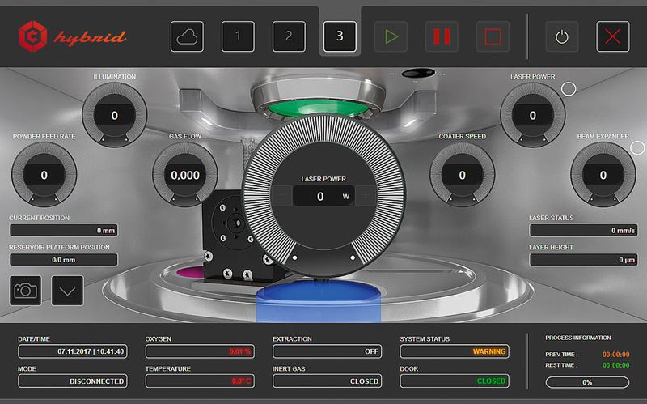647x404 pixels.
Task: Click the Current Position field
Action: pos(64,230)
